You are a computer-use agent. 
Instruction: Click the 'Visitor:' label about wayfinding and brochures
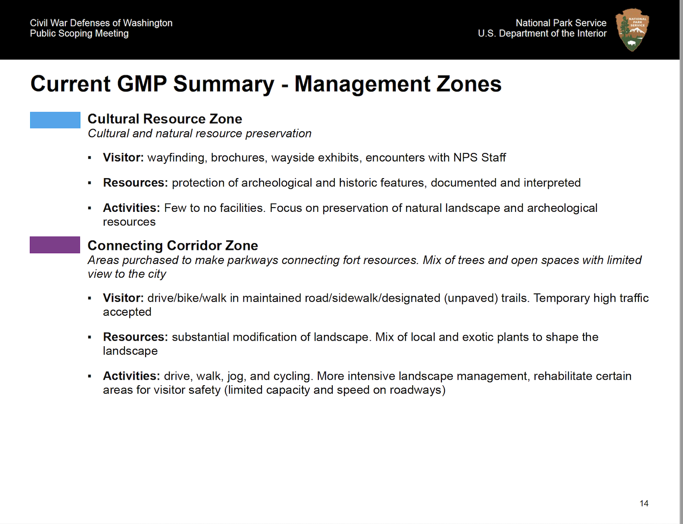point(123,157)
